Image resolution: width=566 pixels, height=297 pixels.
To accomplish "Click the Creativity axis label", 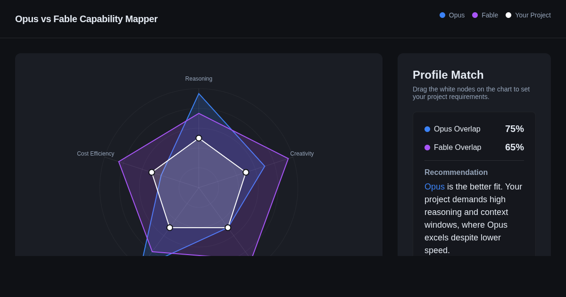I will coord(302,154).
